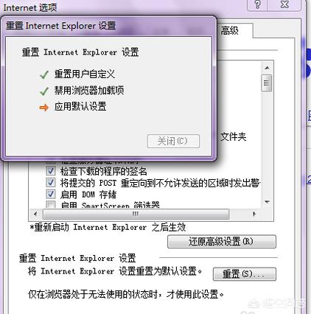
Task: Click the 还原高级设置(R) button
Action: (222, 242)
